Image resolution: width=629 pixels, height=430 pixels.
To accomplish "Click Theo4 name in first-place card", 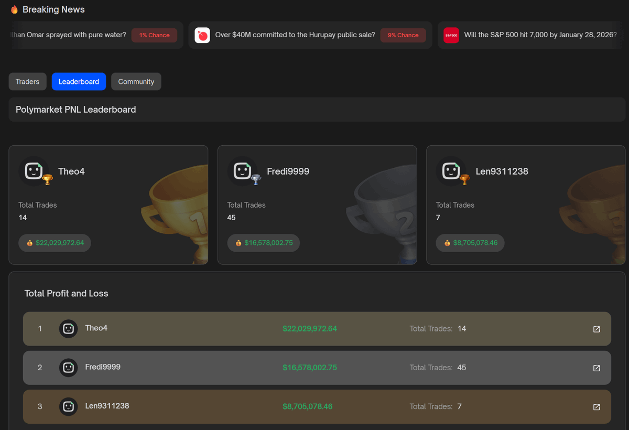I will (72, 171).
